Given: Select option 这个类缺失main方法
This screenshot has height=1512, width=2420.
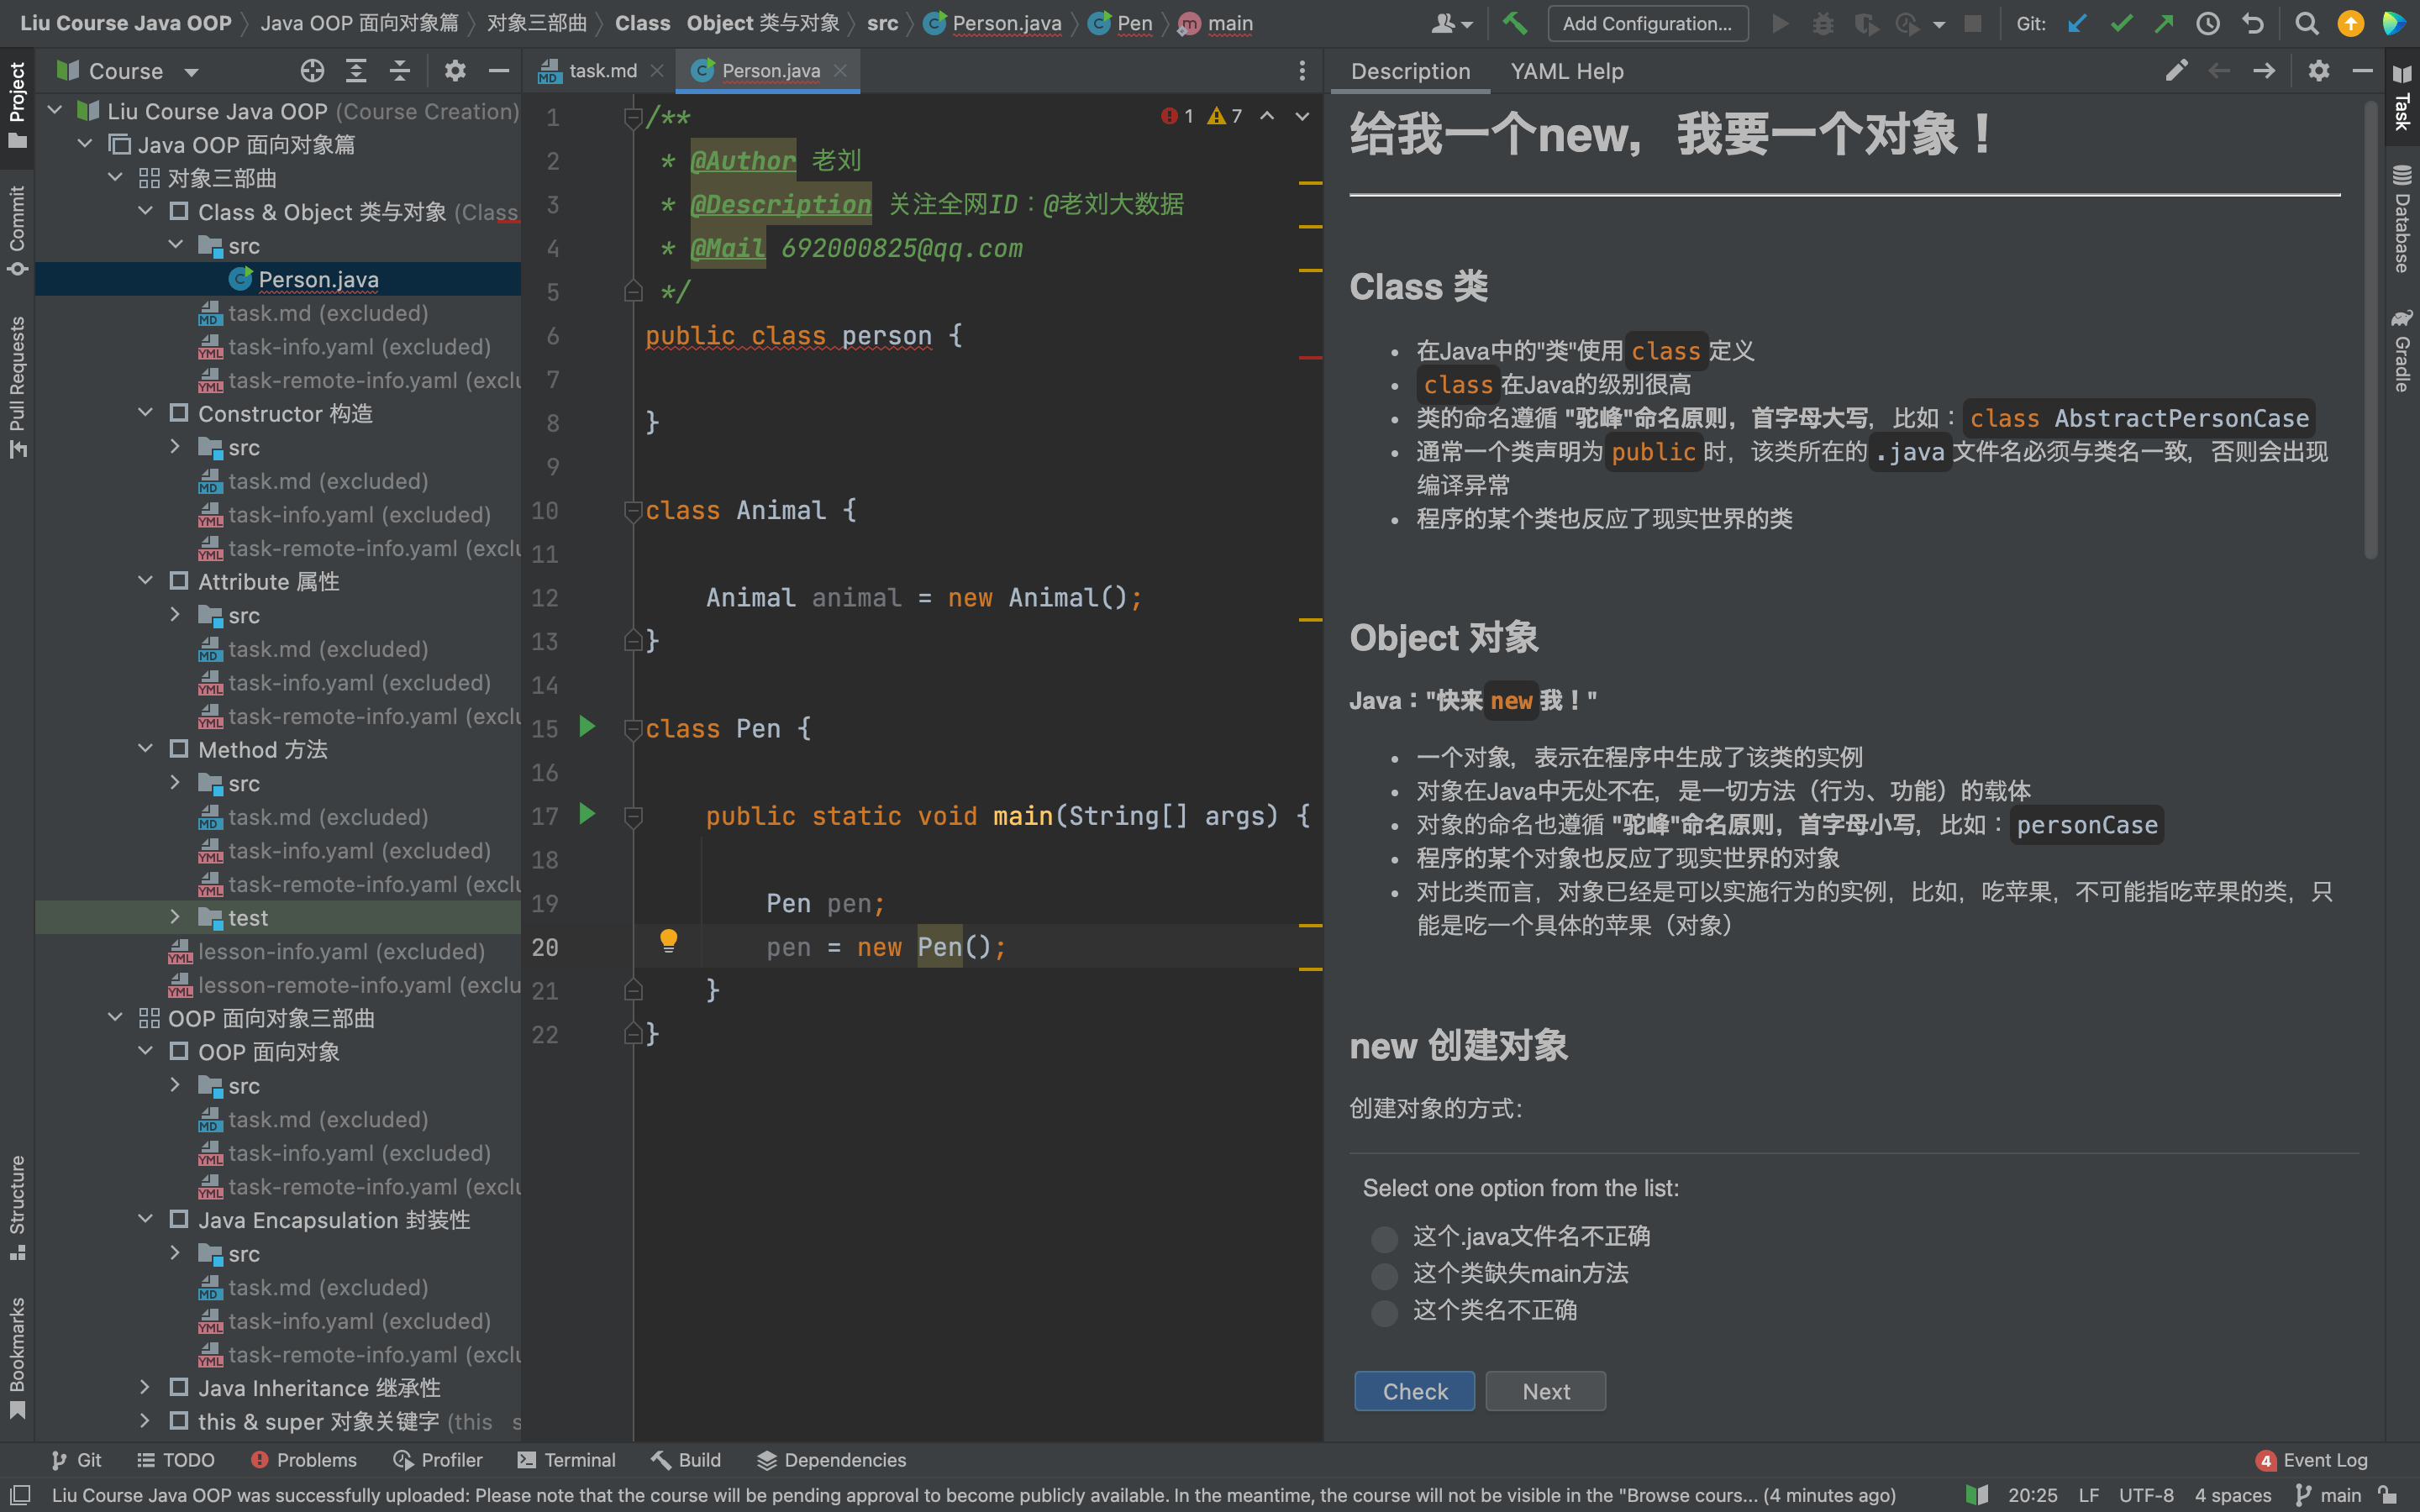Looking at the screenshot, I should coord(1384,1276).
